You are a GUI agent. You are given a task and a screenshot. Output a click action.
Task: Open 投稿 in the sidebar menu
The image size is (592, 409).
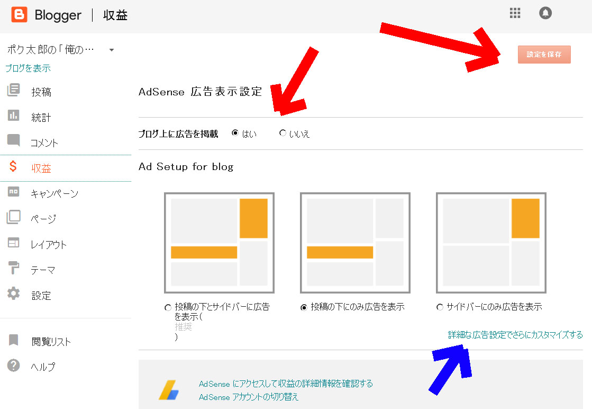(x=41, y=92)
